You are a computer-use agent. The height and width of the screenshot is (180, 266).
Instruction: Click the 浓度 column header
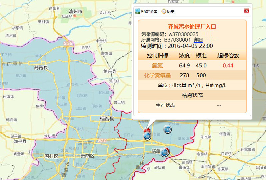click(x=185, y=56)
